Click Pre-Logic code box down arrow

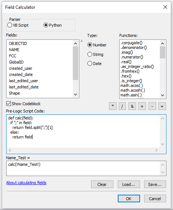pyautogui.click(x=162, y=144)
